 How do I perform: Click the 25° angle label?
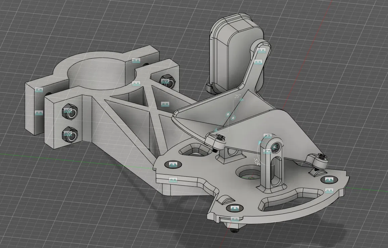coord(237,96)
